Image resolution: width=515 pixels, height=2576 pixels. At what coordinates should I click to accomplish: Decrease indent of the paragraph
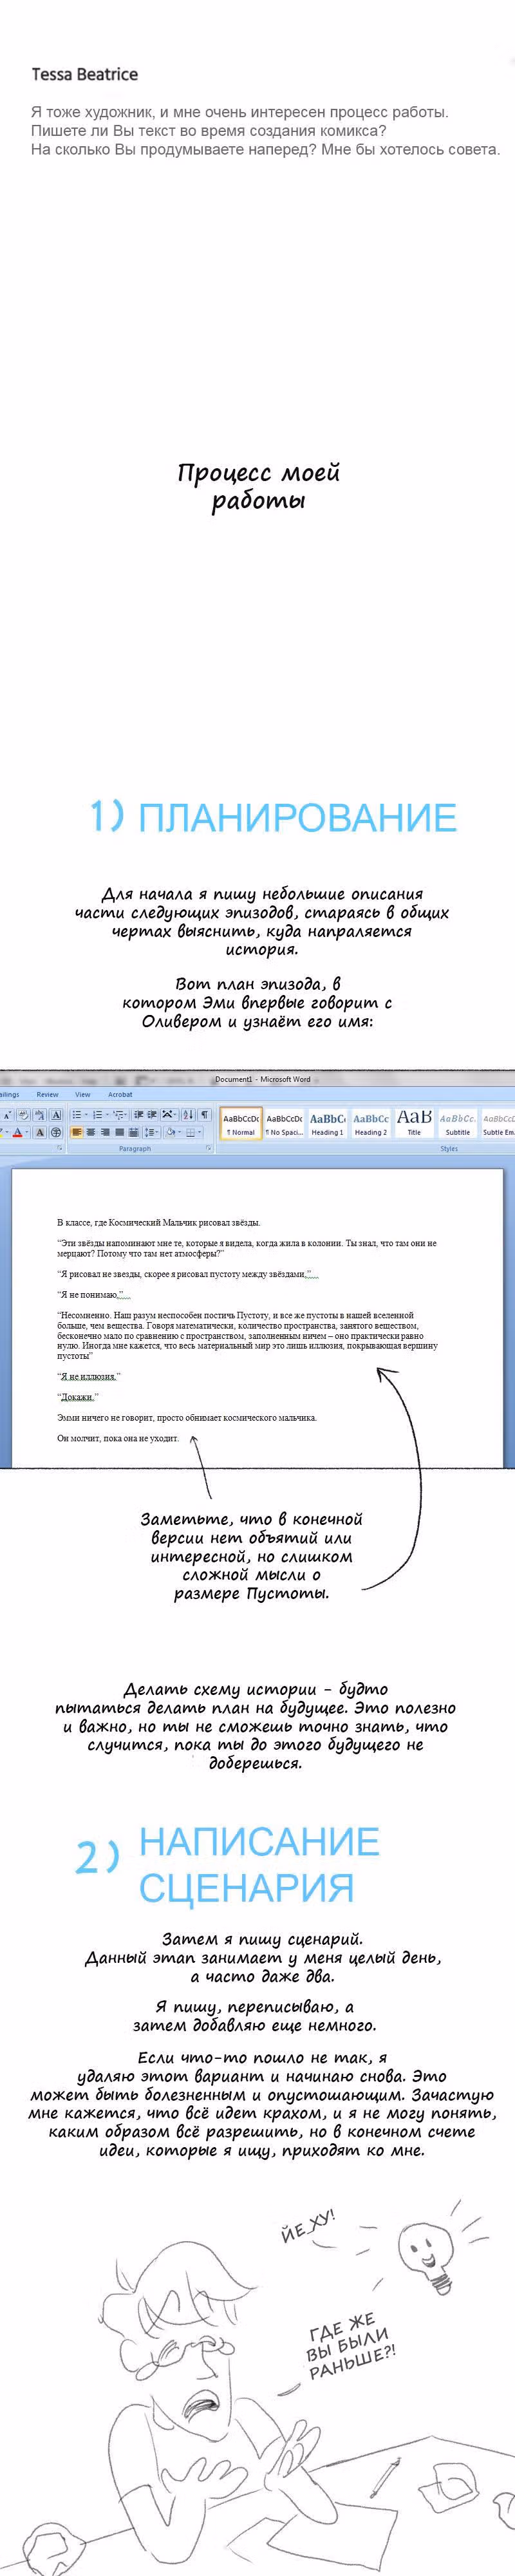click(x=138, y=1114)
